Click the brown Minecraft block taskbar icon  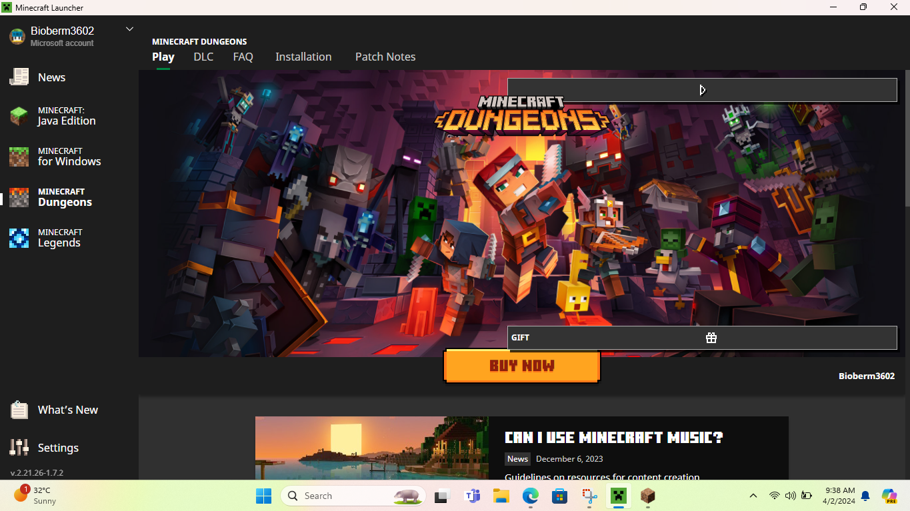(648, 496)
